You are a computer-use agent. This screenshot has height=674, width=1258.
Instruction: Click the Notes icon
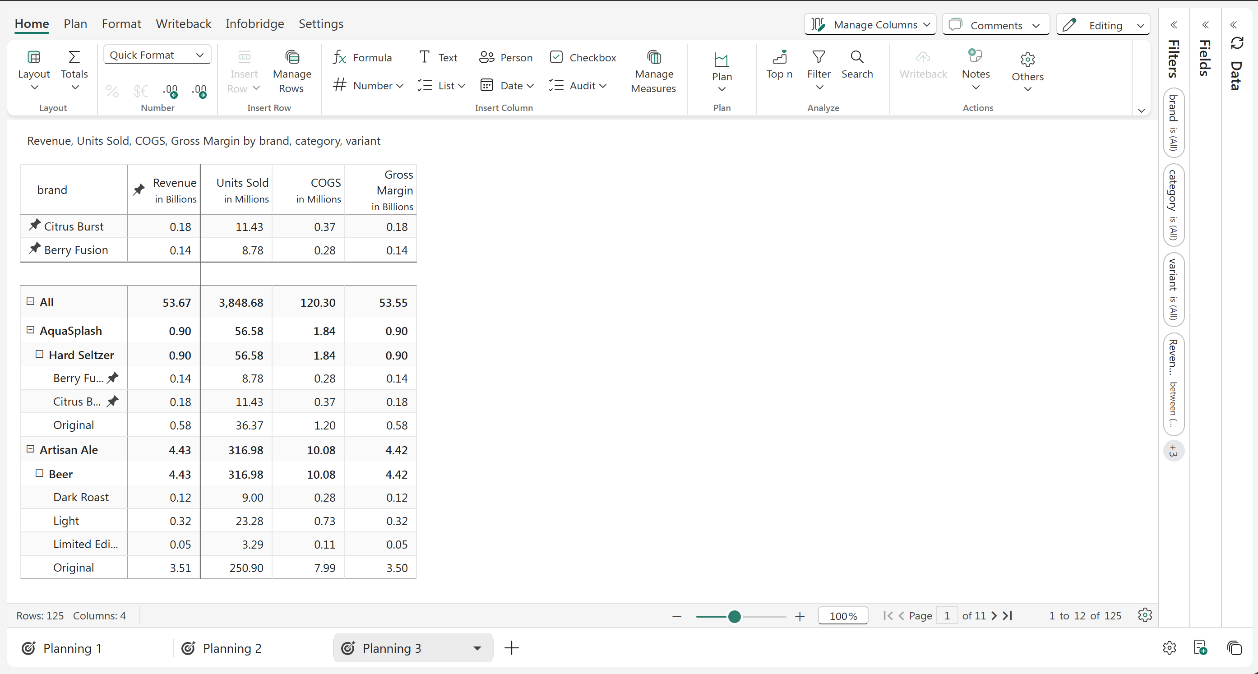pos(975,57)
